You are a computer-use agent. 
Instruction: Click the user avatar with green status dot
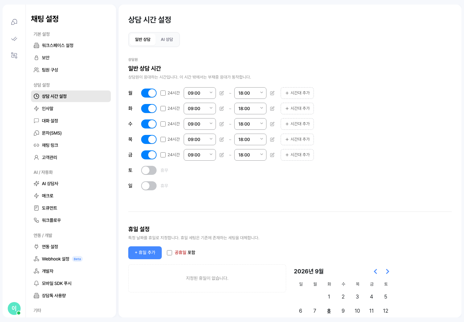[x=14, y=308]
